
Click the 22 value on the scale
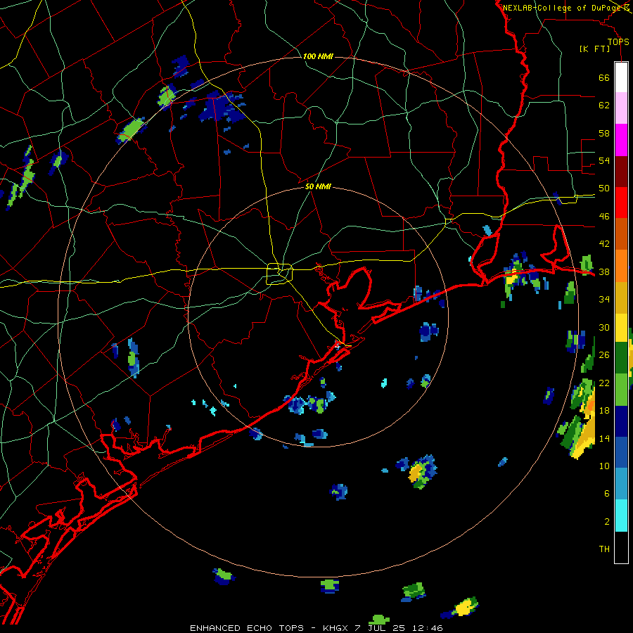(x=604, y=383)
